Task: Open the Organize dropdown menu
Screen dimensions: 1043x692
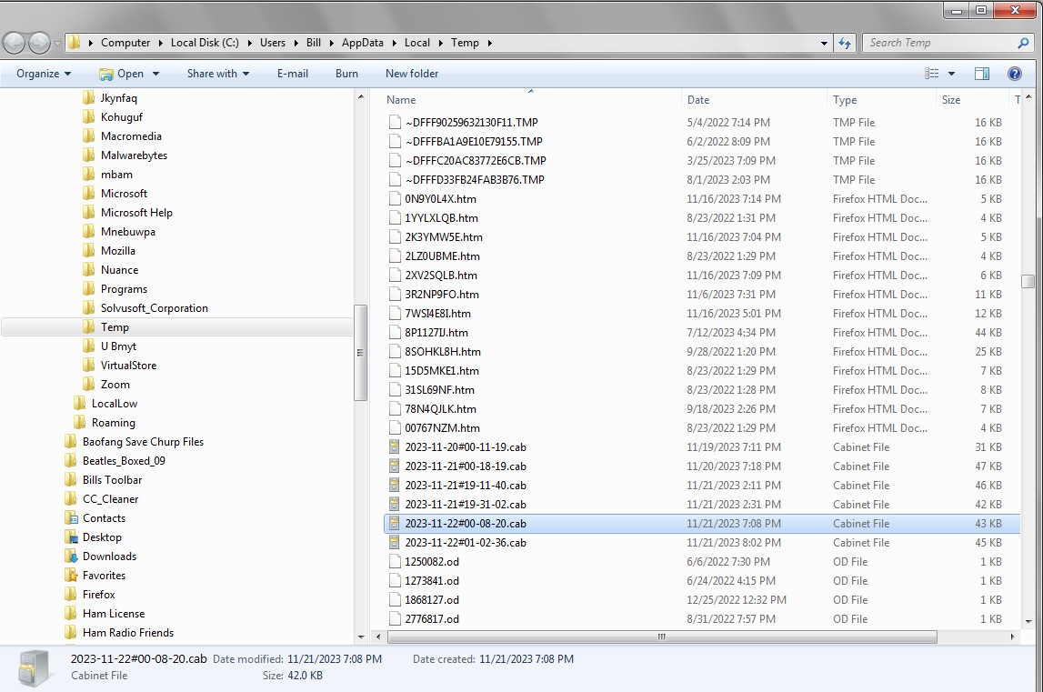Action: 43,74
